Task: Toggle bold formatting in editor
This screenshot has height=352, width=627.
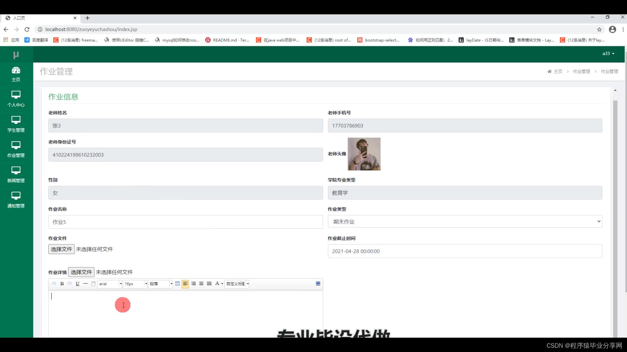Action: click(62, 284)
